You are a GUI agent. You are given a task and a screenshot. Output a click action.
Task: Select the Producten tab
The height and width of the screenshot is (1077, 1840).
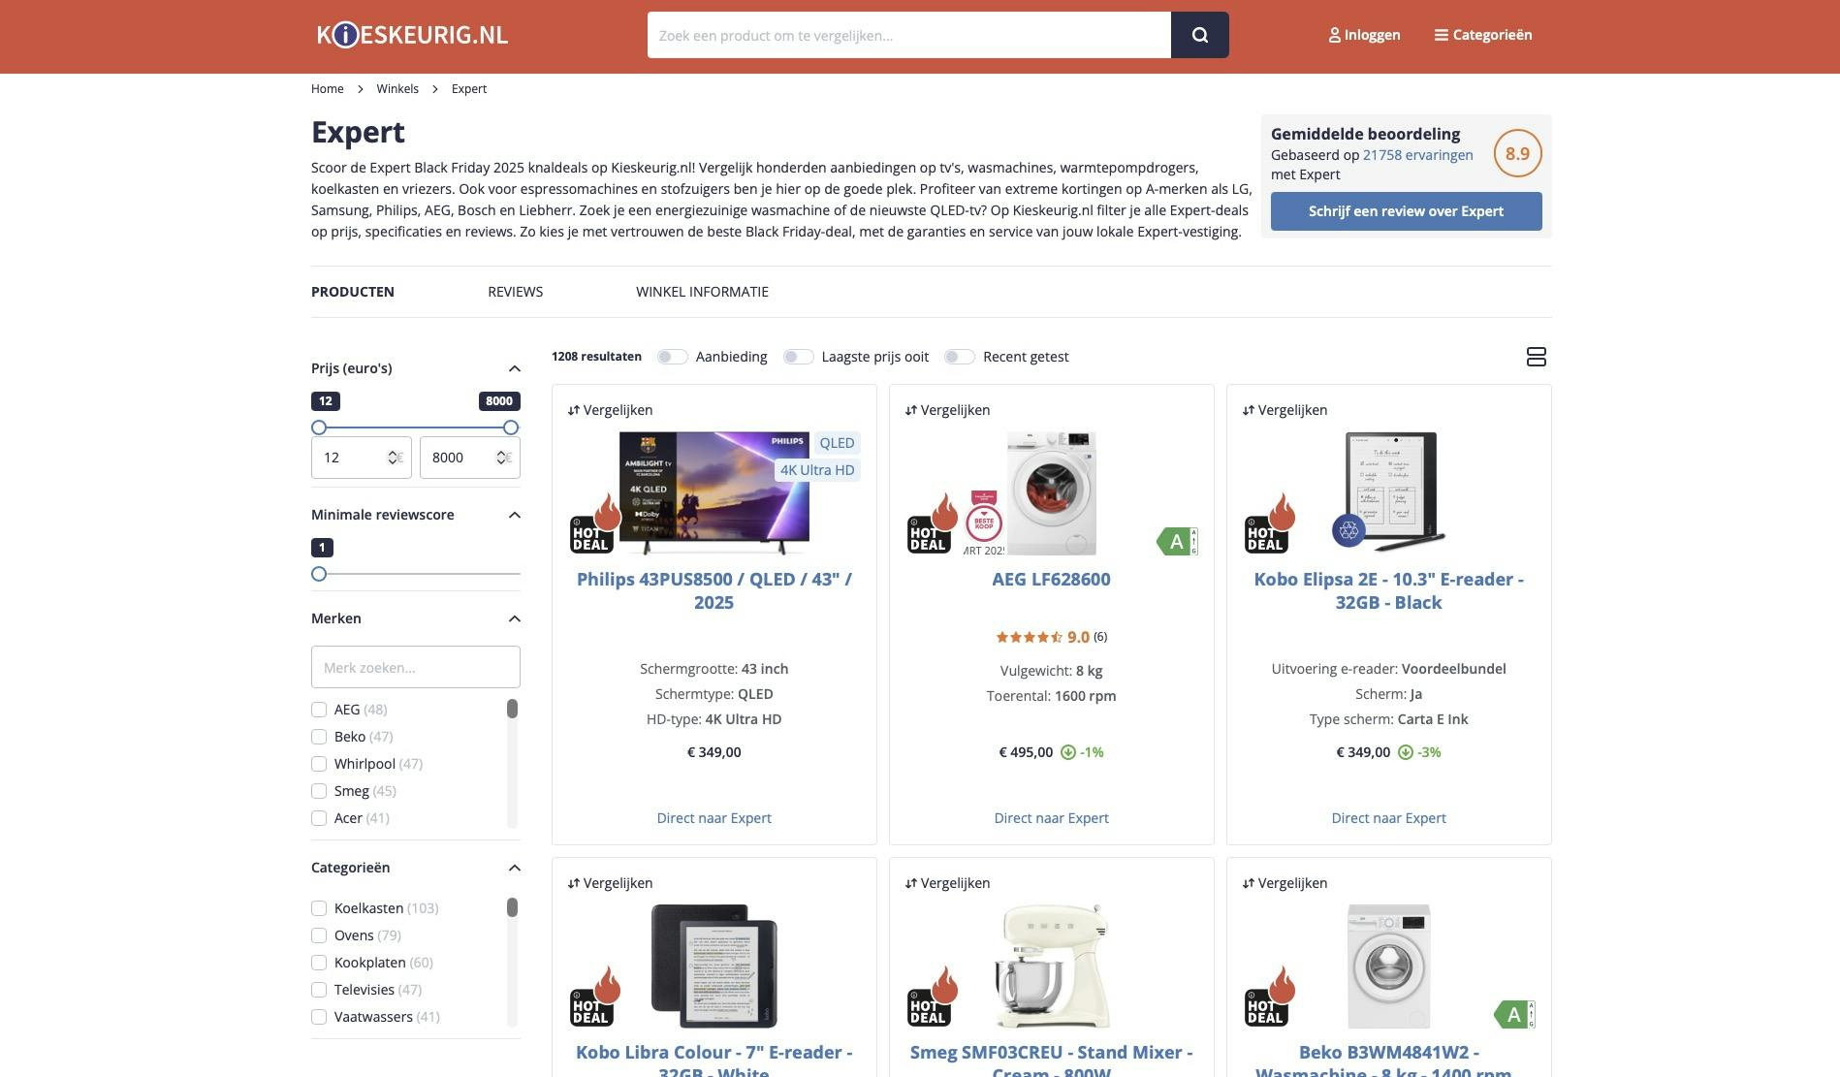[353, 292]
